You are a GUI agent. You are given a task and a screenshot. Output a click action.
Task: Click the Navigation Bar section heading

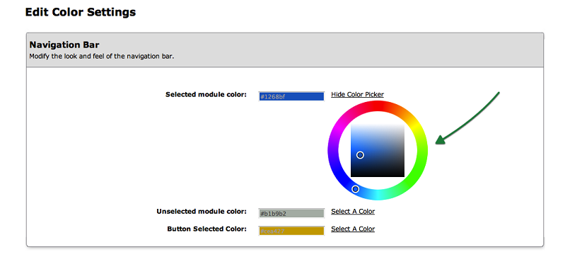[x=64, y=45]
